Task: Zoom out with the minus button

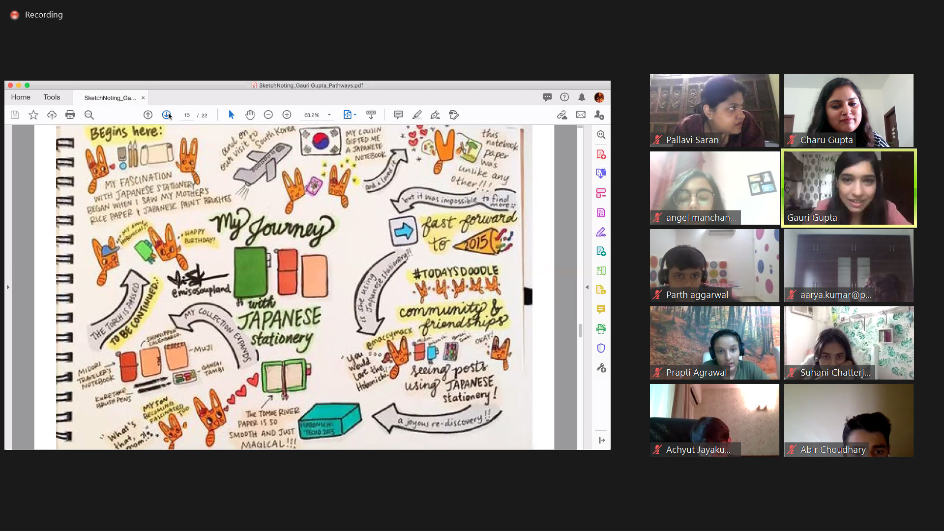Action: (268, 115)
